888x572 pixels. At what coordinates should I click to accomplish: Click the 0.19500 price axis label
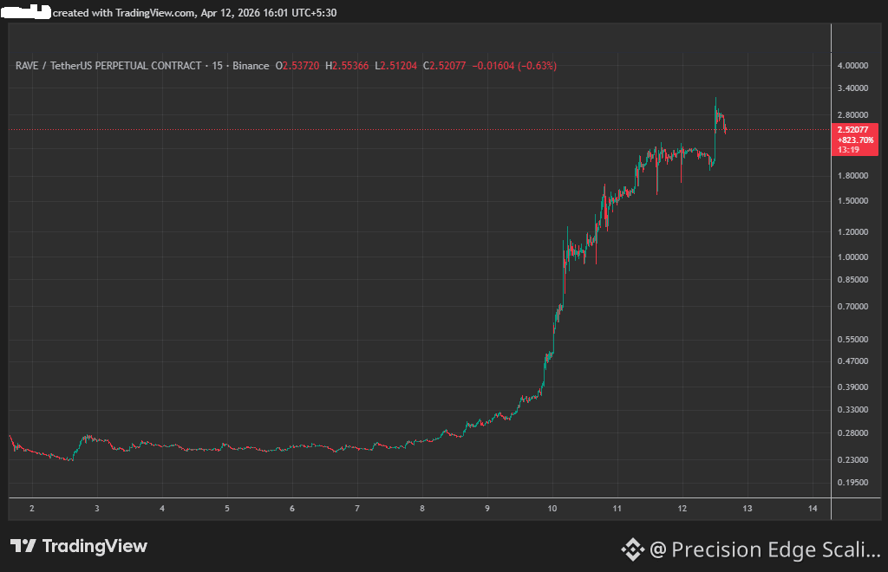853,483
